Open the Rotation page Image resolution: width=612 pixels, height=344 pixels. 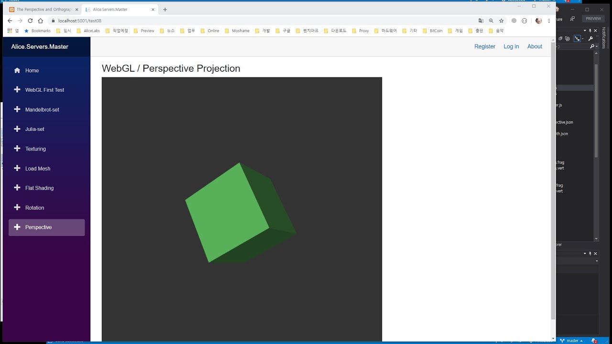coord(46,207)
